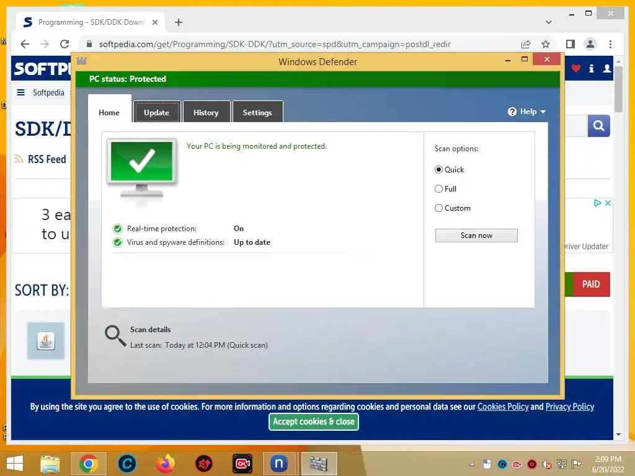Viewport: 635px width, 476px height.
Task: Select the Full scan radio option
Action: (x=438, y=188)
